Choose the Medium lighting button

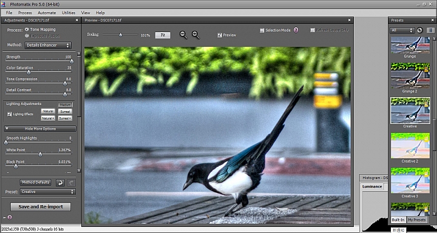[x=65, y=105]
